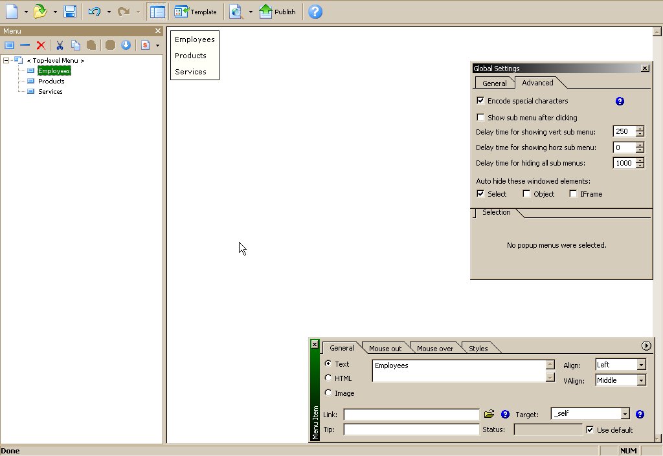Close the Menu Item panel
Viewport: 663px width, 456px height.
point(315,344)
